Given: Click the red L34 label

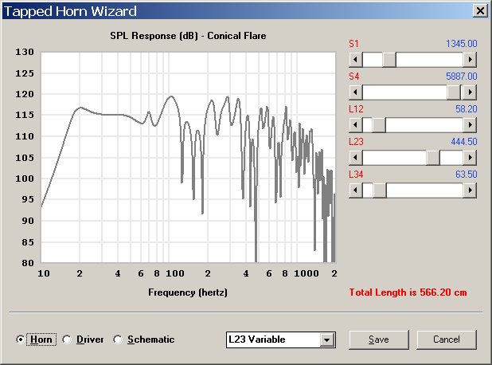Looking at the screenshot, I should click(x=356, y=175).
